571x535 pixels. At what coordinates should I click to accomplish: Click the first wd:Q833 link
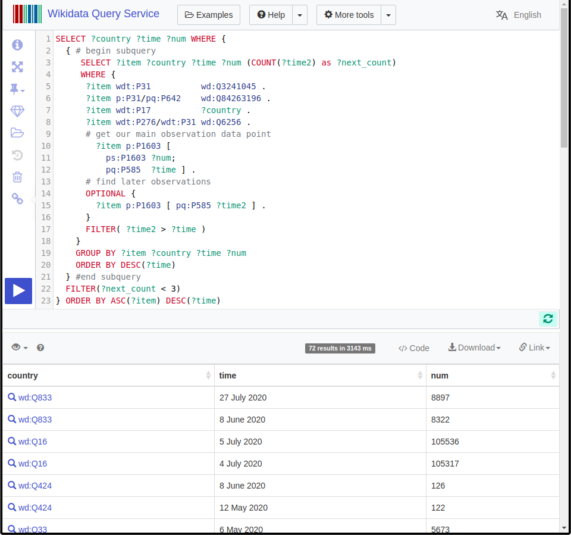pyautogui.click(x=35, y=398)
